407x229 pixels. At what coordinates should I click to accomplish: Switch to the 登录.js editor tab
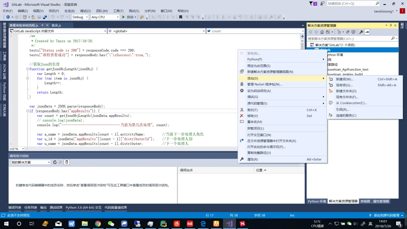56,25
